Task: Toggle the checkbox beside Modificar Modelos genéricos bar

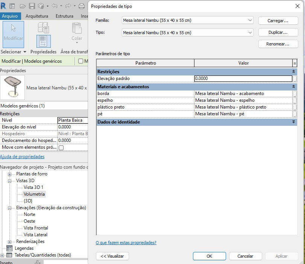Action: [x=80, y=61]
